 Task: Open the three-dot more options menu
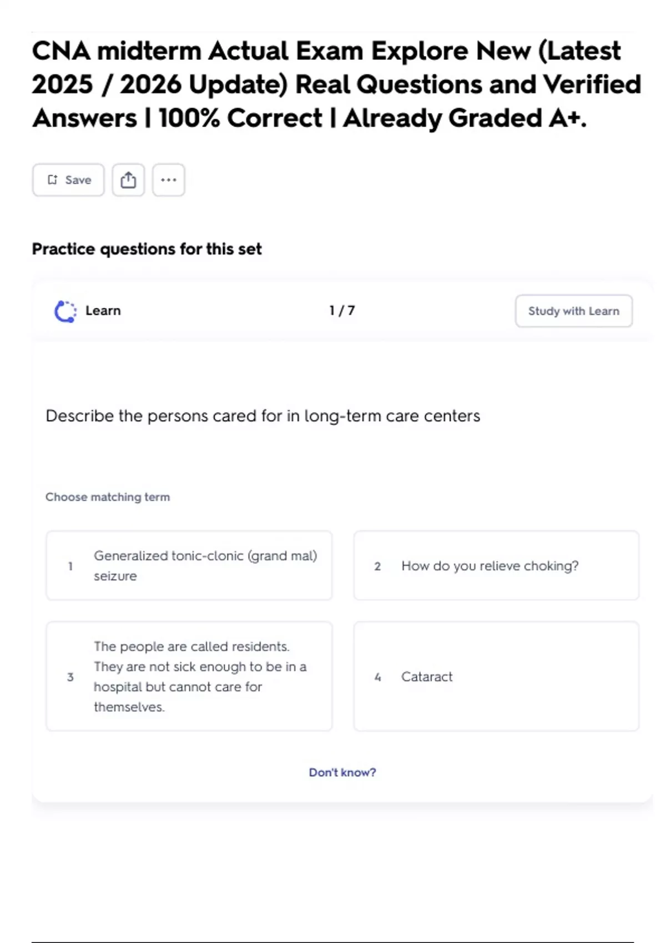pyautogui.click(x=169, y=180)
